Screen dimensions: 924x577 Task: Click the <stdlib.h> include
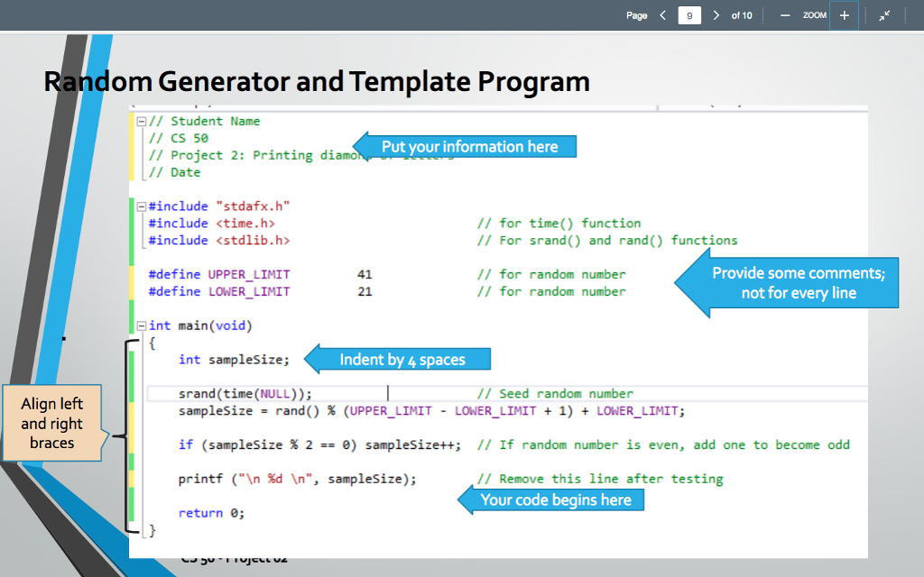(x=253, y=241)
